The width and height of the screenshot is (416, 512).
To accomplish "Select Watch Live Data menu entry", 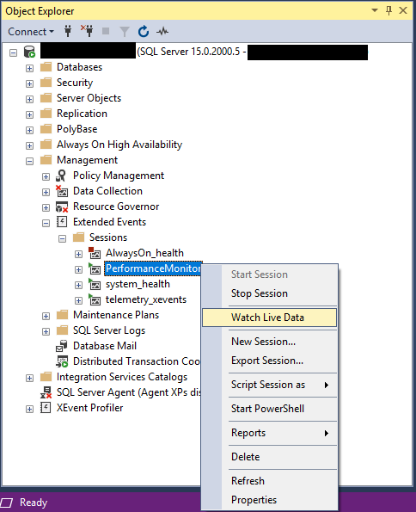I will point(270,318).
